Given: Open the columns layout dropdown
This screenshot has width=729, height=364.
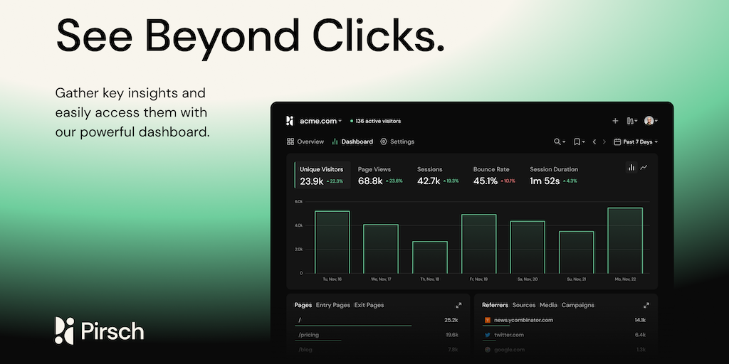Looking at the screenshot, I should [632, 121].
